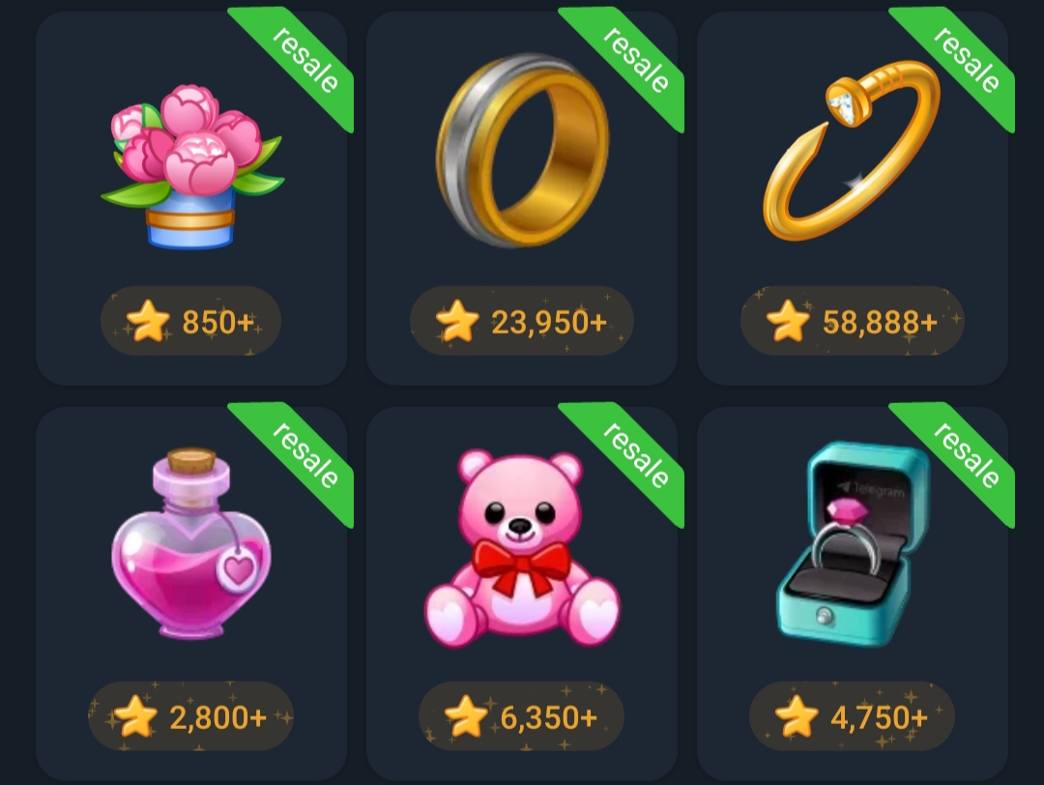The image size is (1044, 785).
Task: Choose the golden nail bracelet gift
Action: (851, 151)
